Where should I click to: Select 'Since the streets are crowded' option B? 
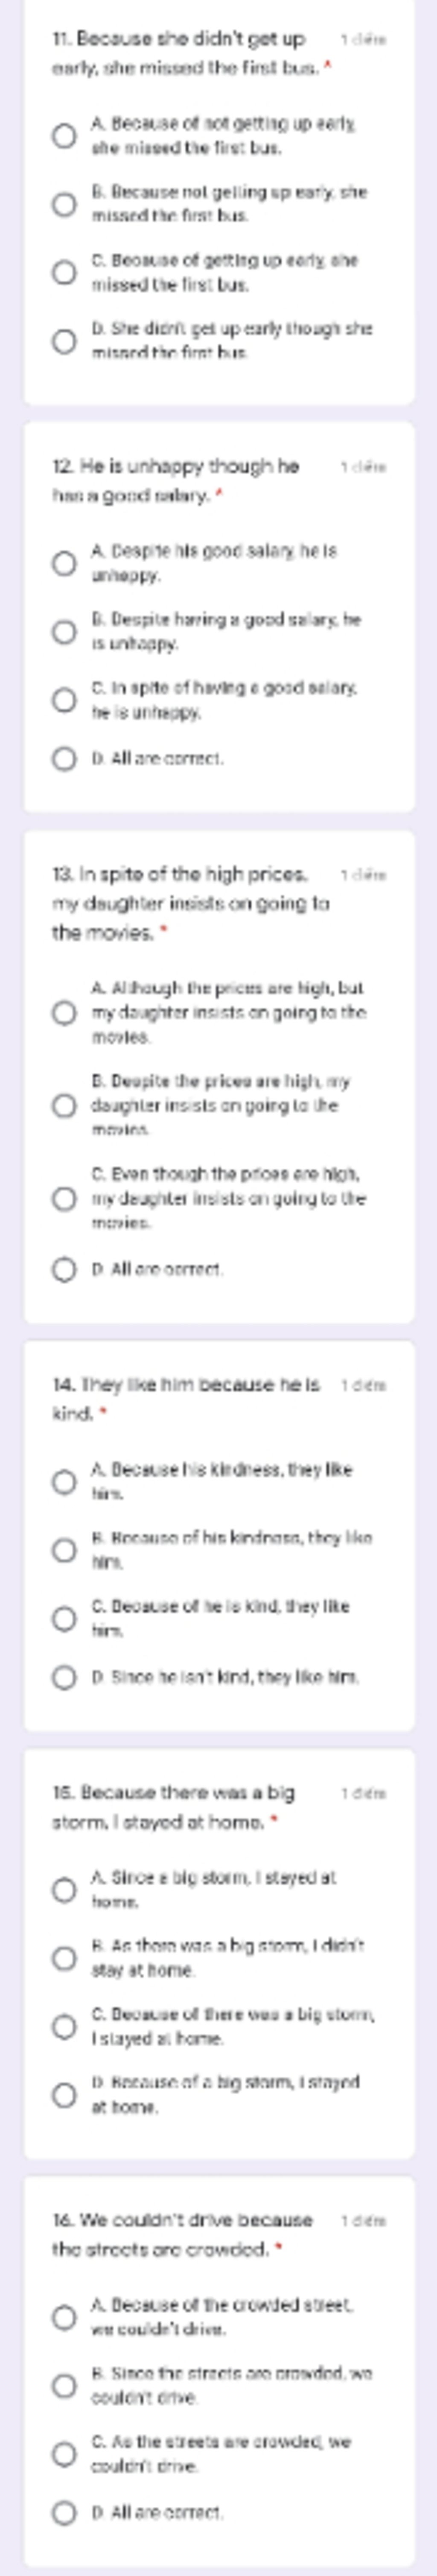point(64,2386)
